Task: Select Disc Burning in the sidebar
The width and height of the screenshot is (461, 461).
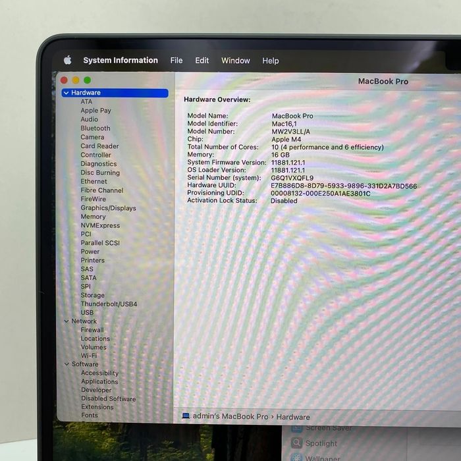Action: tap(100, 173)
